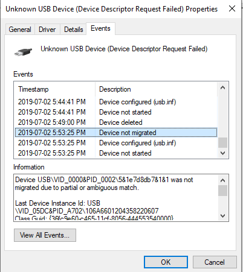The height and width of the screenshot is (272, 243).
Task: Click the Description column header
Action: (x=156, y=89)
